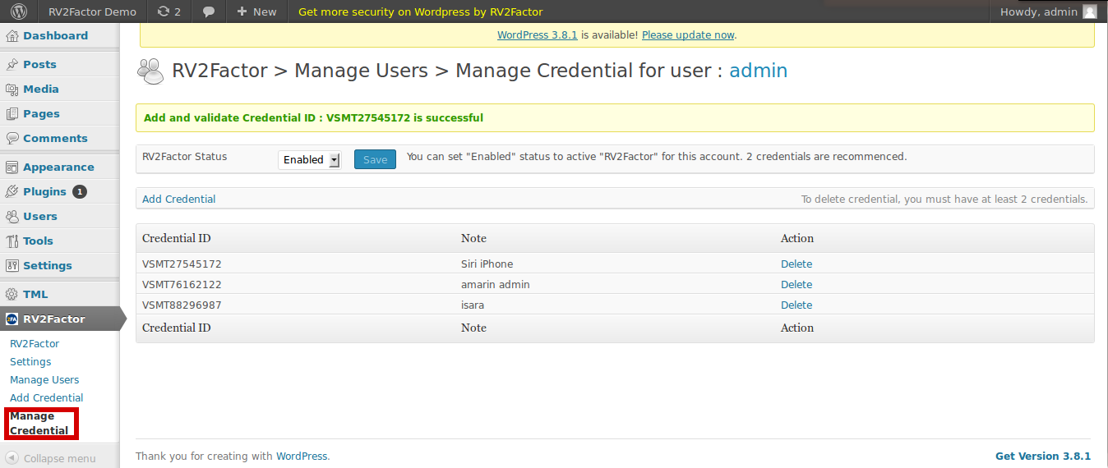Delete credential VSMT27545172
The image size is (1108, 468).
(x=796, y=264)
